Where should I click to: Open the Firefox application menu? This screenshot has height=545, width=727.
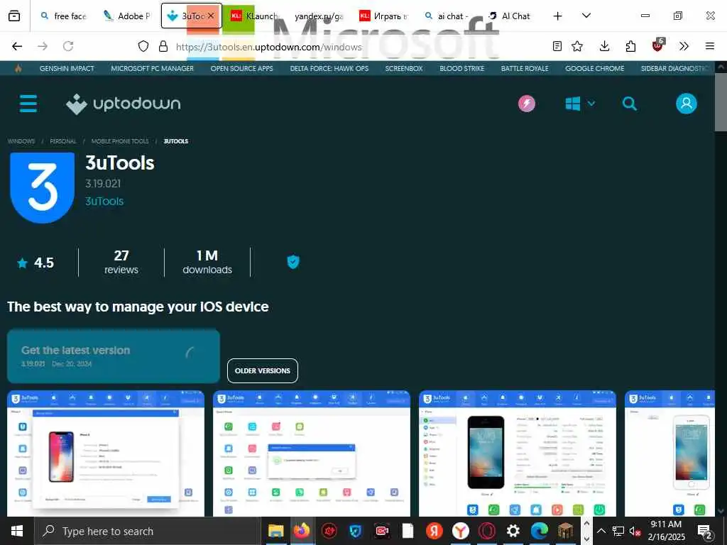(710, 46)
